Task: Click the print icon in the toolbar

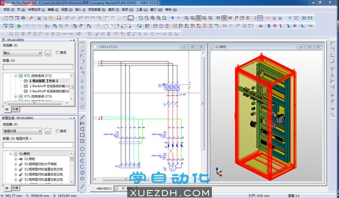Action: coord(23,18)
